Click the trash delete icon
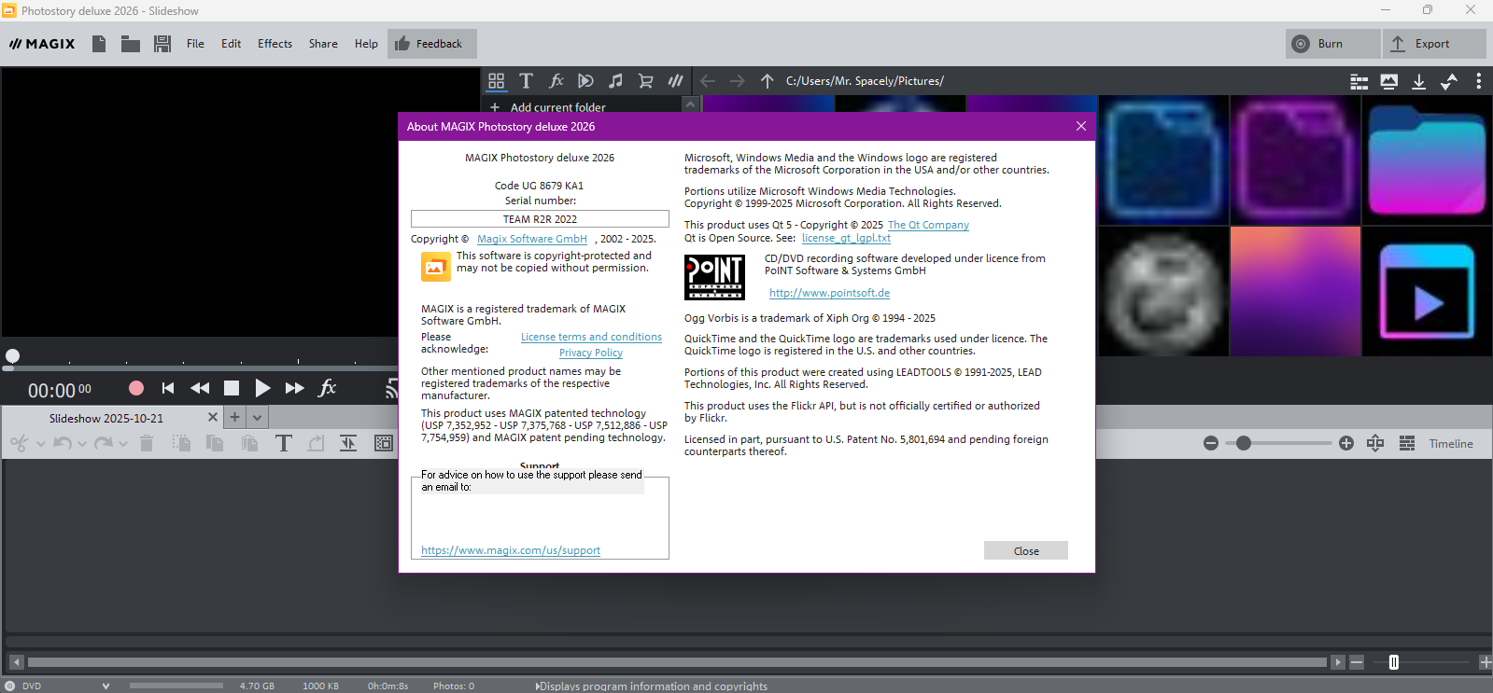The height and width of the screenshot is (693, 1493). click(147, 443)
